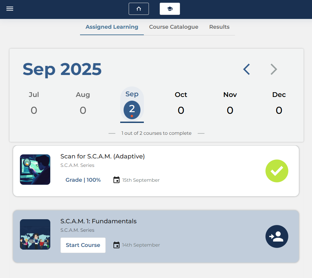Open Scan for S.C.A.M. course thumbnail

coord(35,170)
